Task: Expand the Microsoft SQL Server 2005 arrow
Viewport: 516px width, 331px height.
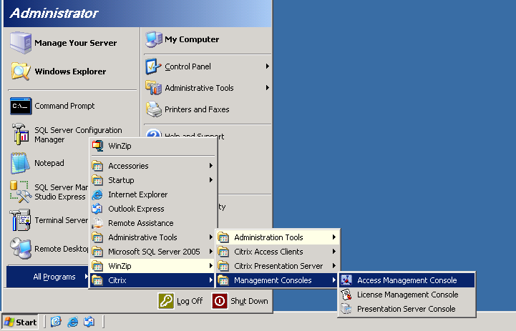Action: coord(210,252)
